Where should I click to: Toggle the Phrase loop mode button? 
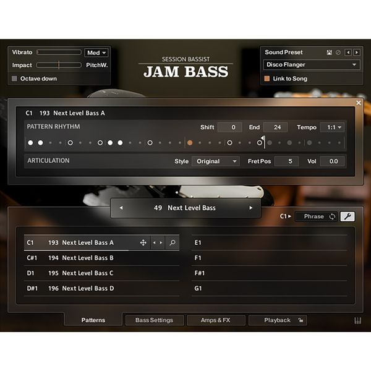[x=317, y=216]
